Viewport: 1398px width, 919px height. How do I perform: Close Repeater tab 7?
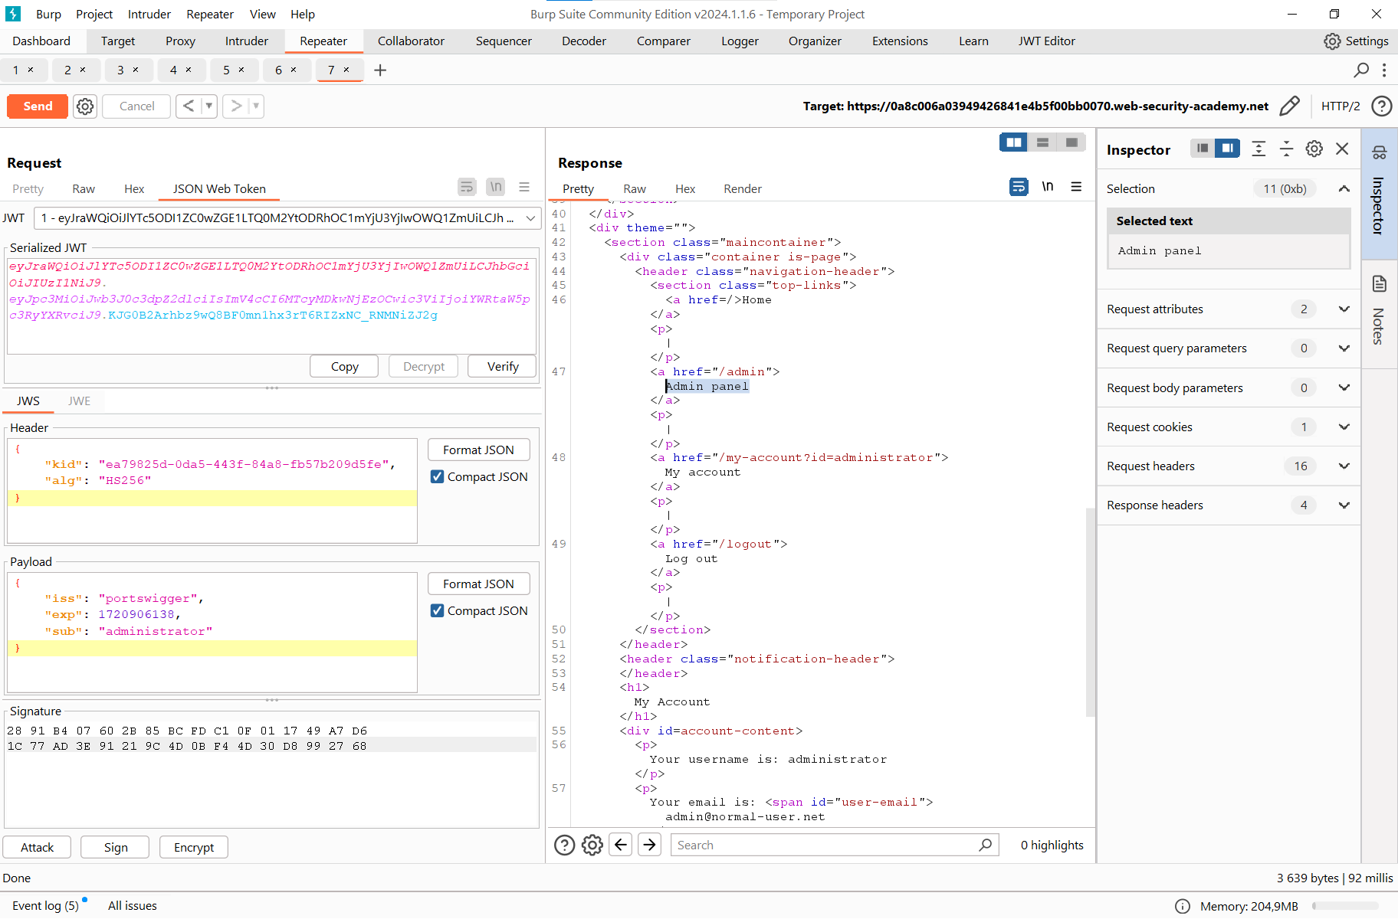click(x=346, y=70)
